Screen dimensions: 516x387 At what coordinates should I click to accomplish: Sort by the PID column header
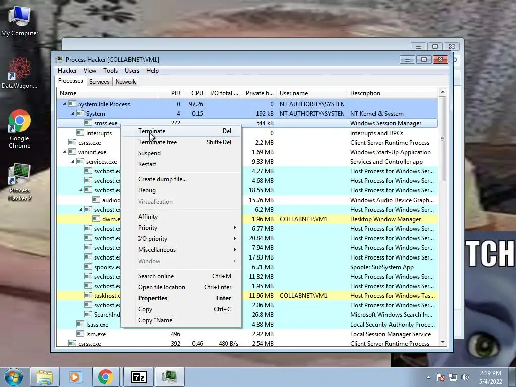[x=170, y=93]
